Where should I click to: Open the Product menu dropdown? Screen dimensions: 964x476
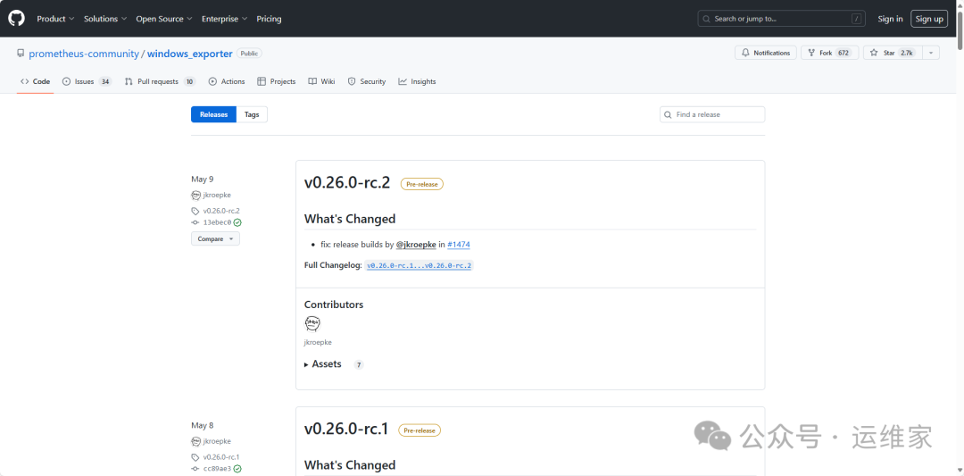[55, 19]
